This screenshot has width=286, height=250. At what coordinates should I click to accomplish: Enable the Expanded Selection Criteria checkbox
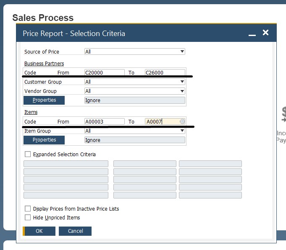pos(28,154)
